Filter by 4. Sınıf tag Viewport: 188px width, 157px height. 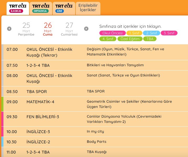coord(108,39)
